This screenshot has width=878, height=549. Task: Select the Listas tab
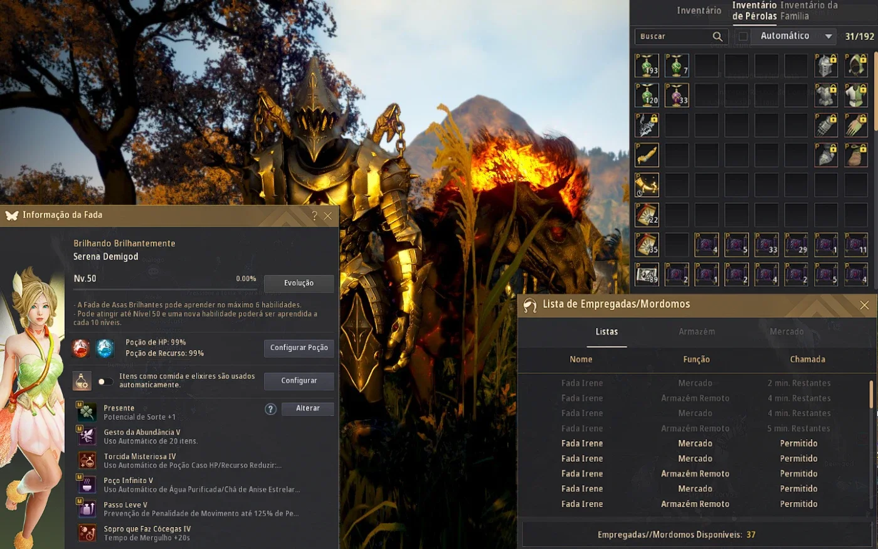click(x=606, y=331)
